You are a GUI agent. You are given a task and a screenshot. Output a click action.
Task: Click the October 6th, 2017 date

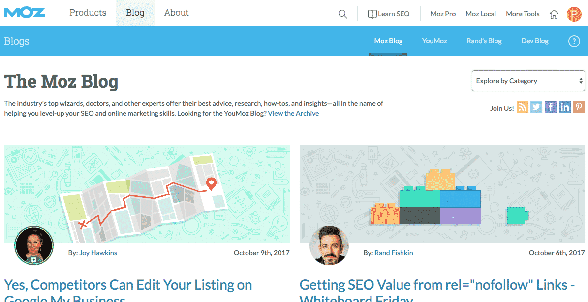coord(557,253)
